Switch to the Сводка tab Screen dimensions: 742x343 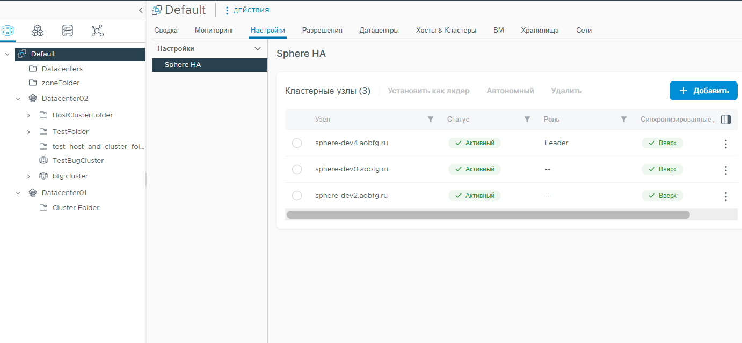tap(166, 31)
